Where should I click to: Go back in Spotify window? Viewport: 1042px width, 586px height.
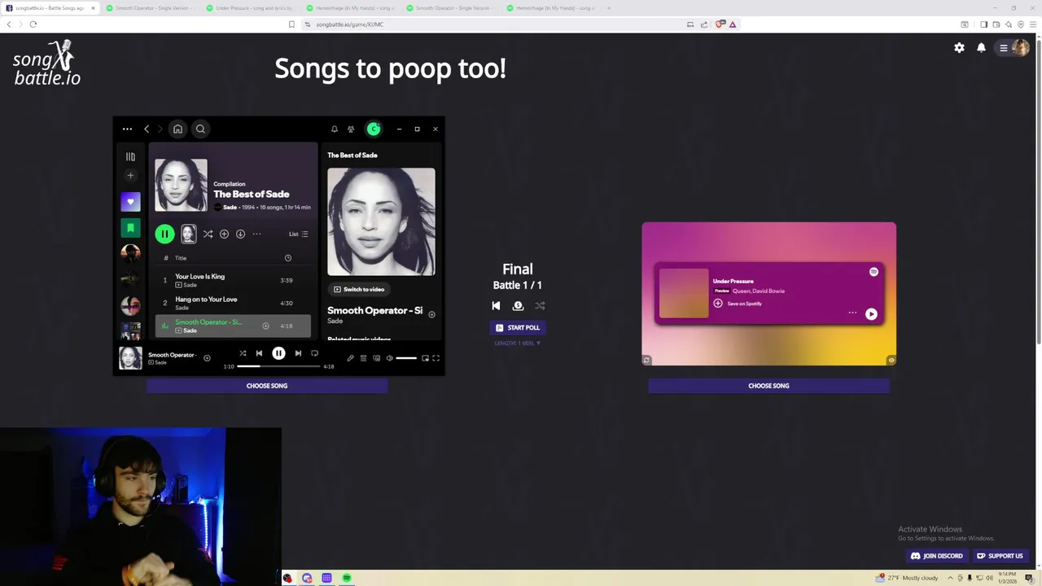click(x=147, y=129)
